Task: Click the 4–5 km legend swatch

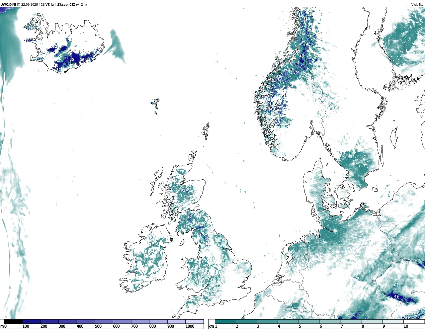Action: tap(288, 322)
